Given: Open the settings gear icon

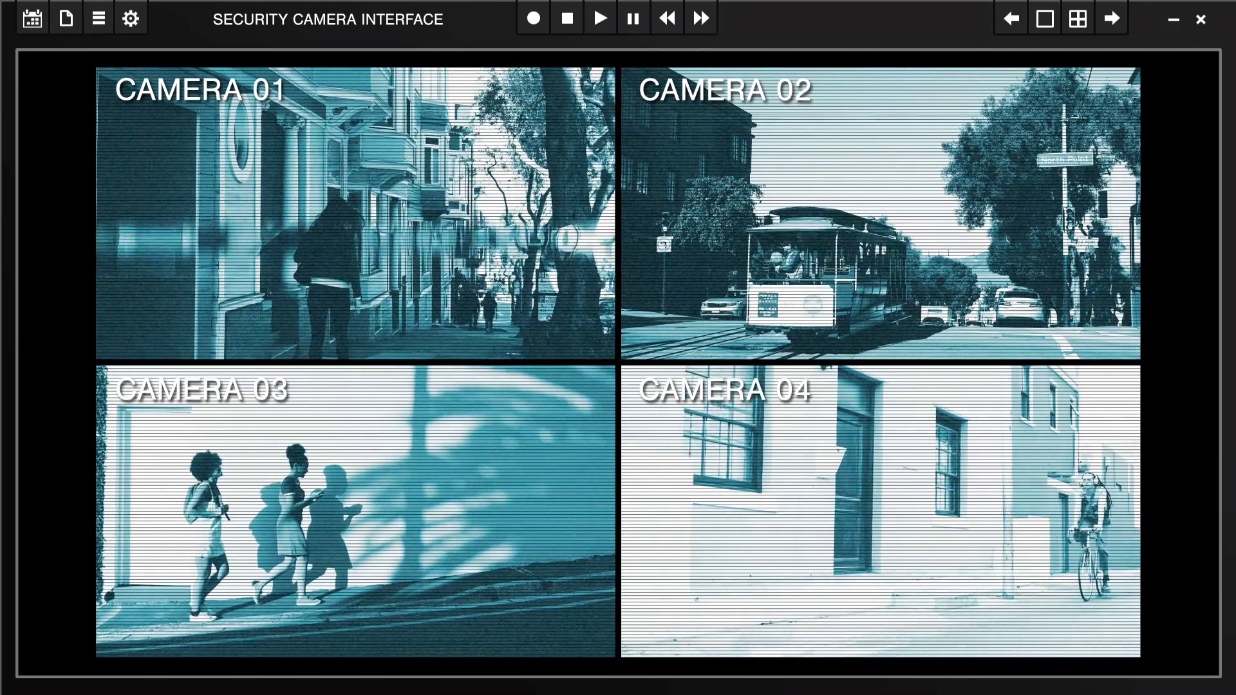Looking at the screenshot, I should pyautogui.click(x=131, y=19).
